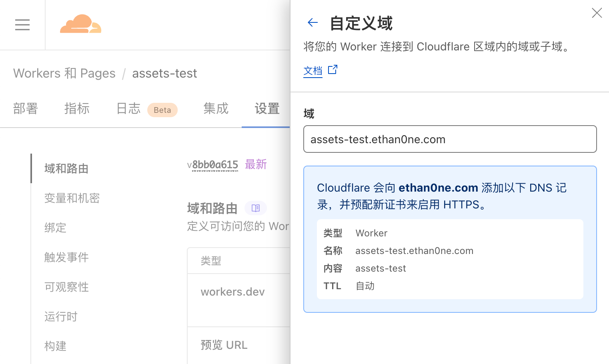This screenshot has height=364, width=609.
Task: Click the 预览 URL row
Action: (238, 345)
